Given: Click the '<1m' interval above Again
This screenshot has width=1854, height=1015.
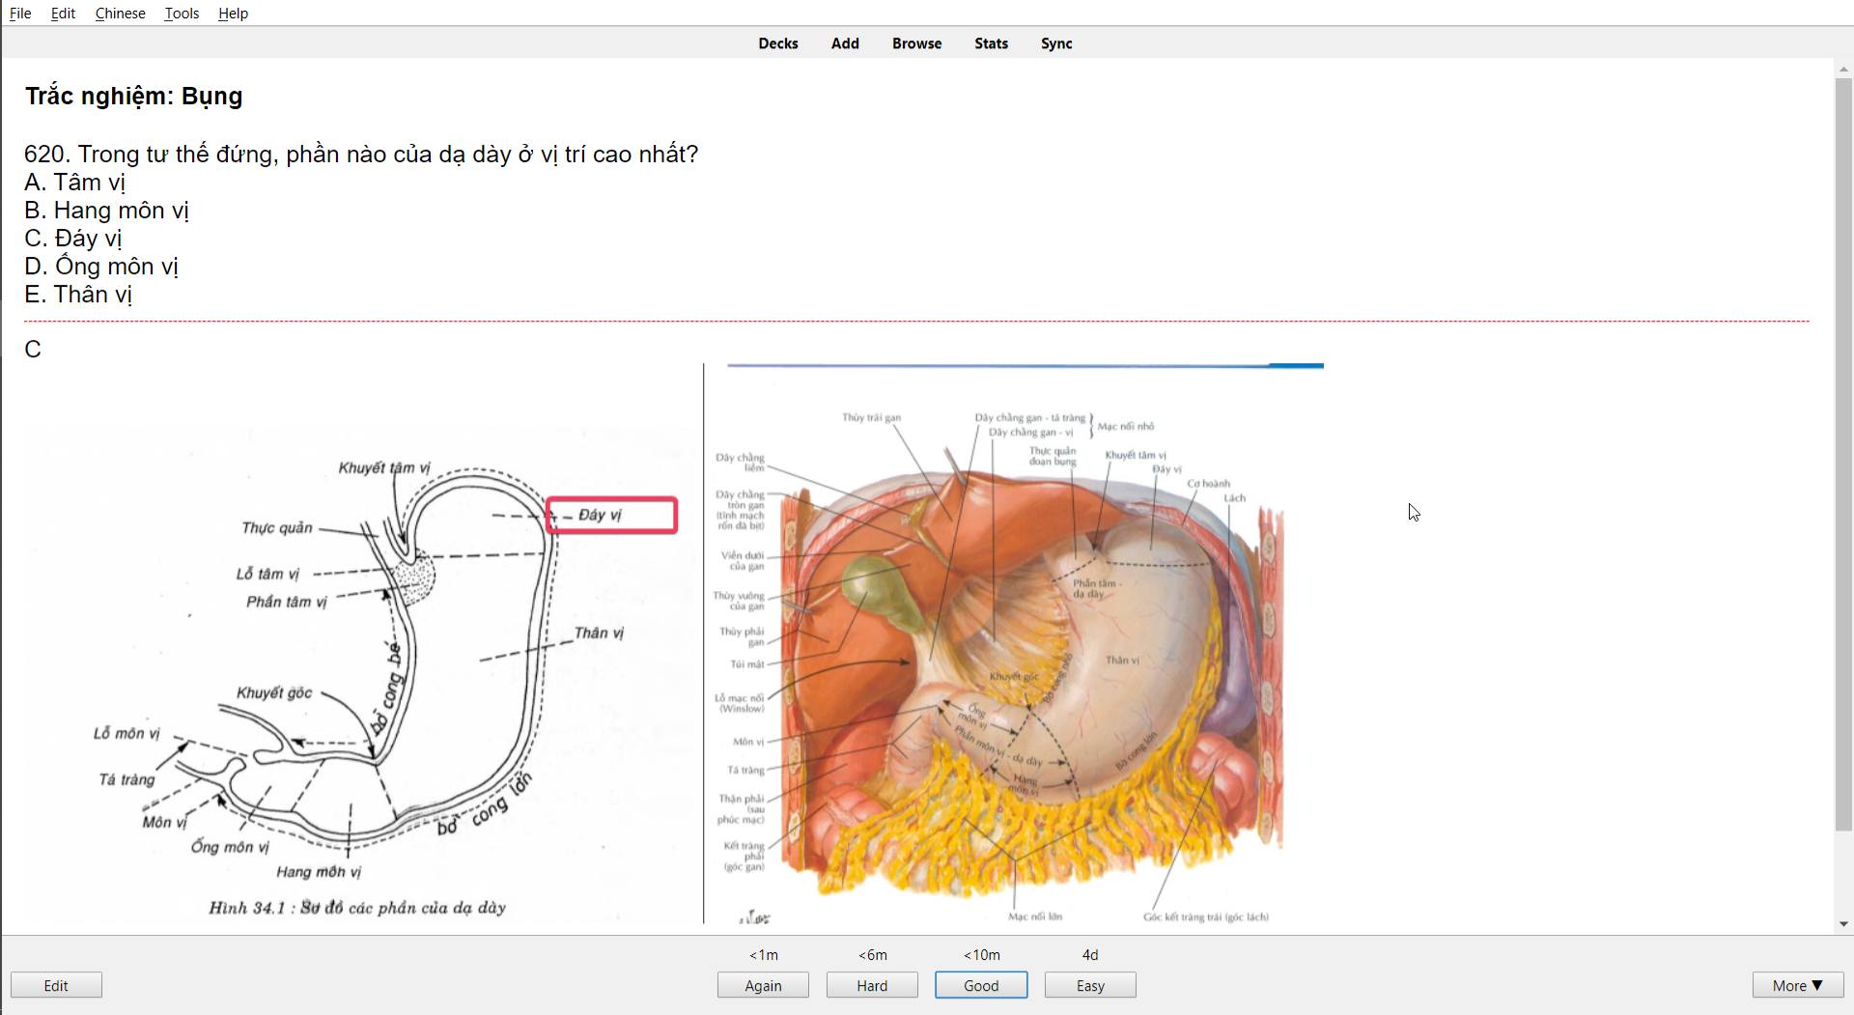Looking at the screenshot, I should [x=763, y=955].
